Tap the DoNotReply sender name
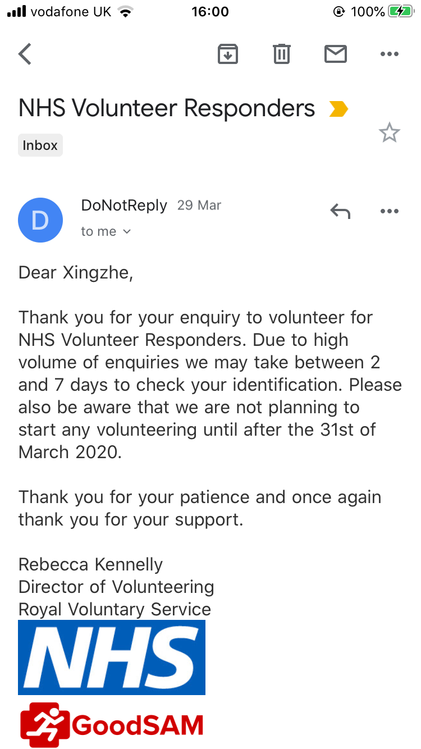This screenshot has height=749, width=421. pos(124,205)
